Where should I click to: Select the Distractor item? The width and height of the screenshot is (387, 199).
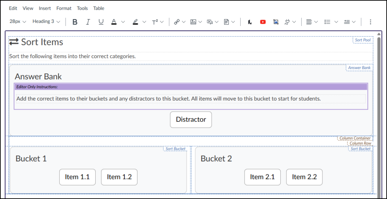[x=191, y=120]
